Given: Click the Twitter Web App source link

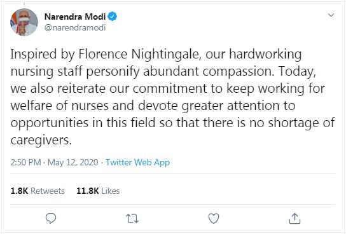Looking at the screenshot, I should [137, 162].
